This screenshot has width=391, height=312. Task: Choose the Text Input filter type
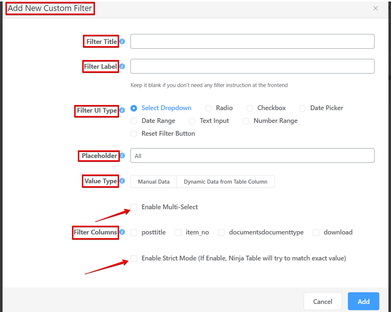point(192,121)
